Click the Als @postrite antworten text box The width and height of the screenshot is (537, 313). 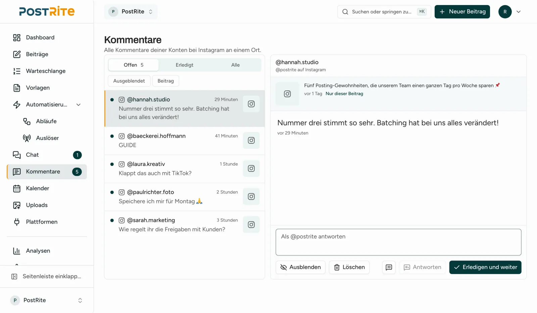coord(398,242)
